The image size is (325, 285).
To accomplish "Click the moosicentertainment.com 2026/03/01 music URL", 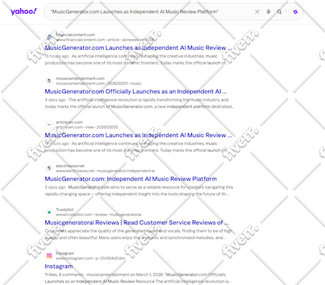I will 98,83.
